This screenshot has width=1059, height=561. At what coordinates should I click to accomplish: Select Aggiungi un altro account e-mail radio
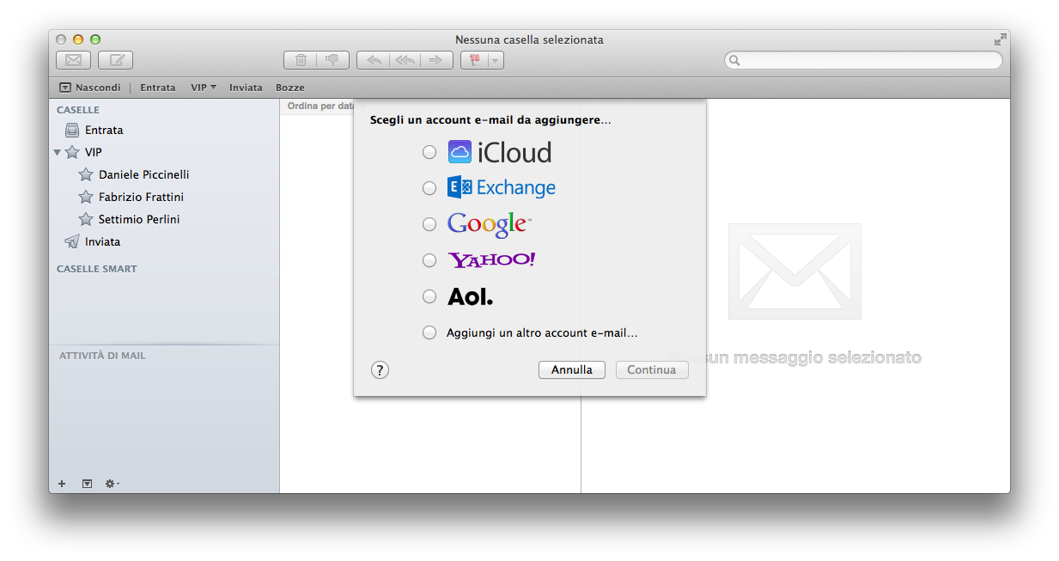[x=429, y=332]
